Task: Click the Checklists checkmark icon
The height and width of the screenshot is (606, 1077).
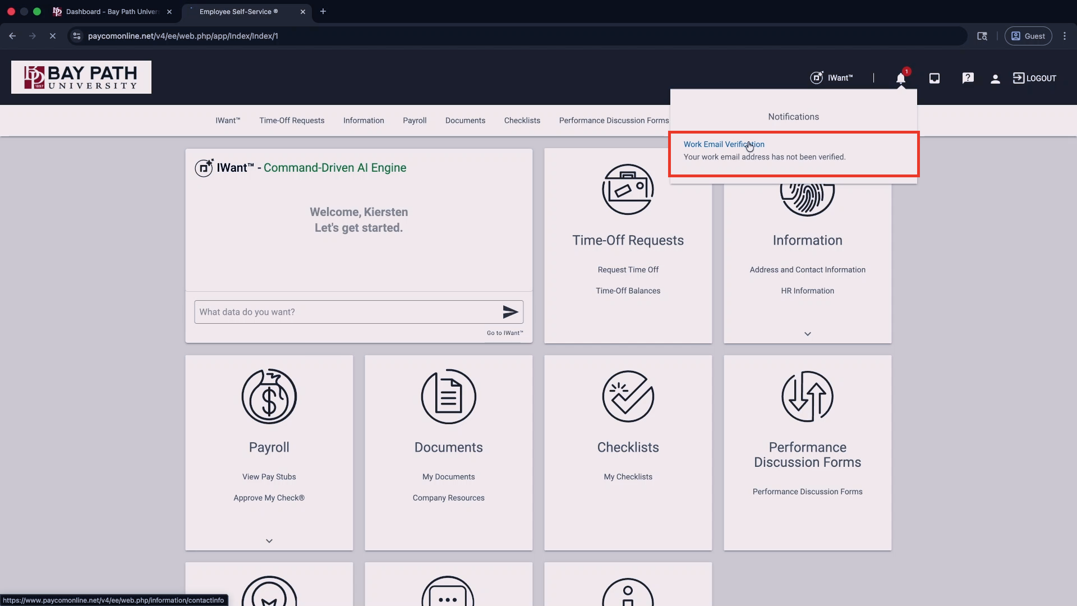Action: (628, 396)
